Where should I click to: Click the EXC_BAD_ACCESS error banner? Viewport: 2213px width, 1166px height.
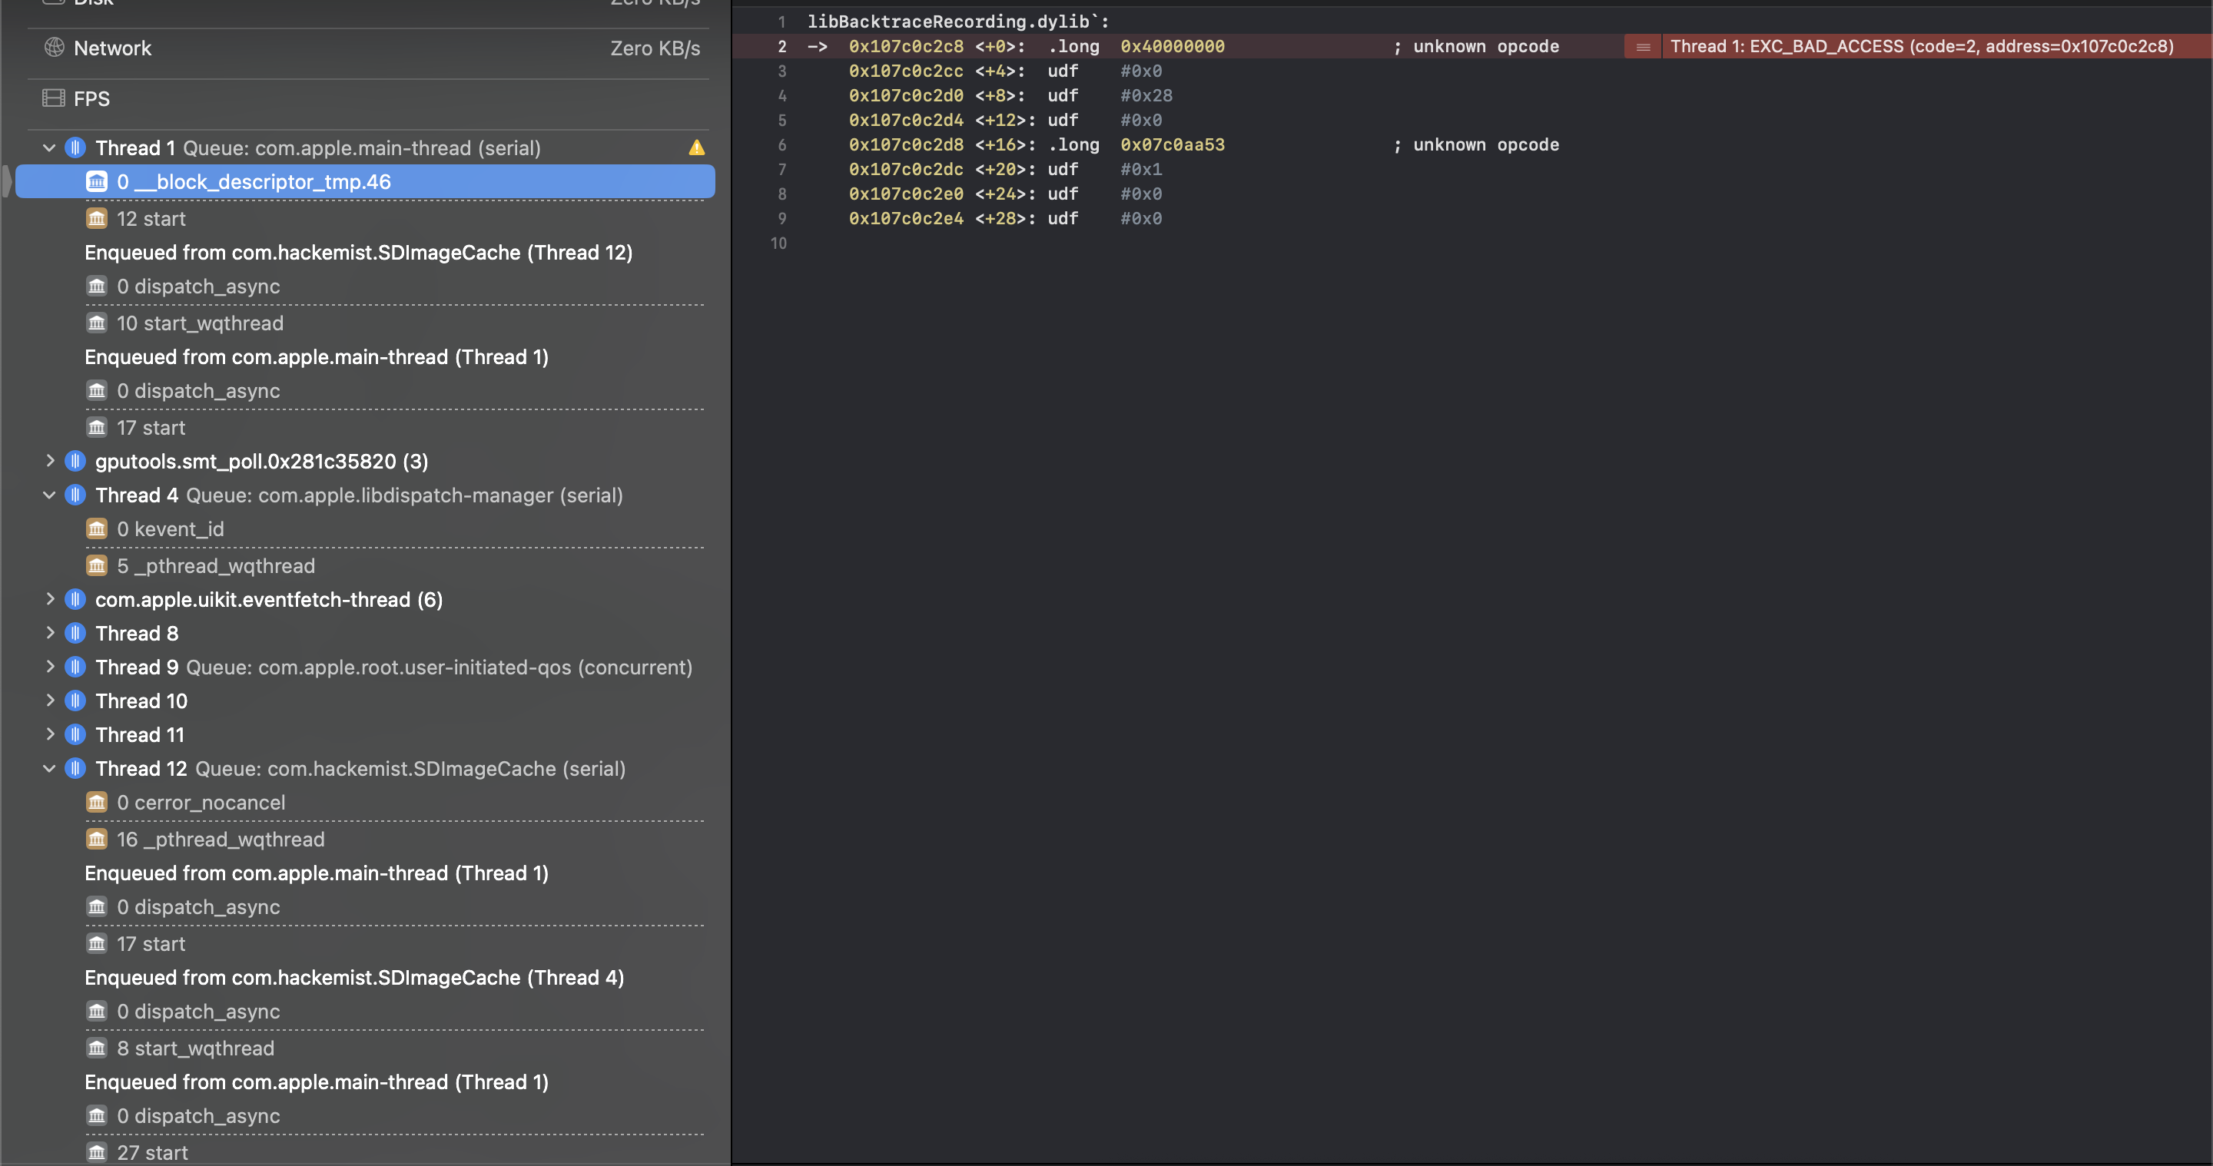1924,46
